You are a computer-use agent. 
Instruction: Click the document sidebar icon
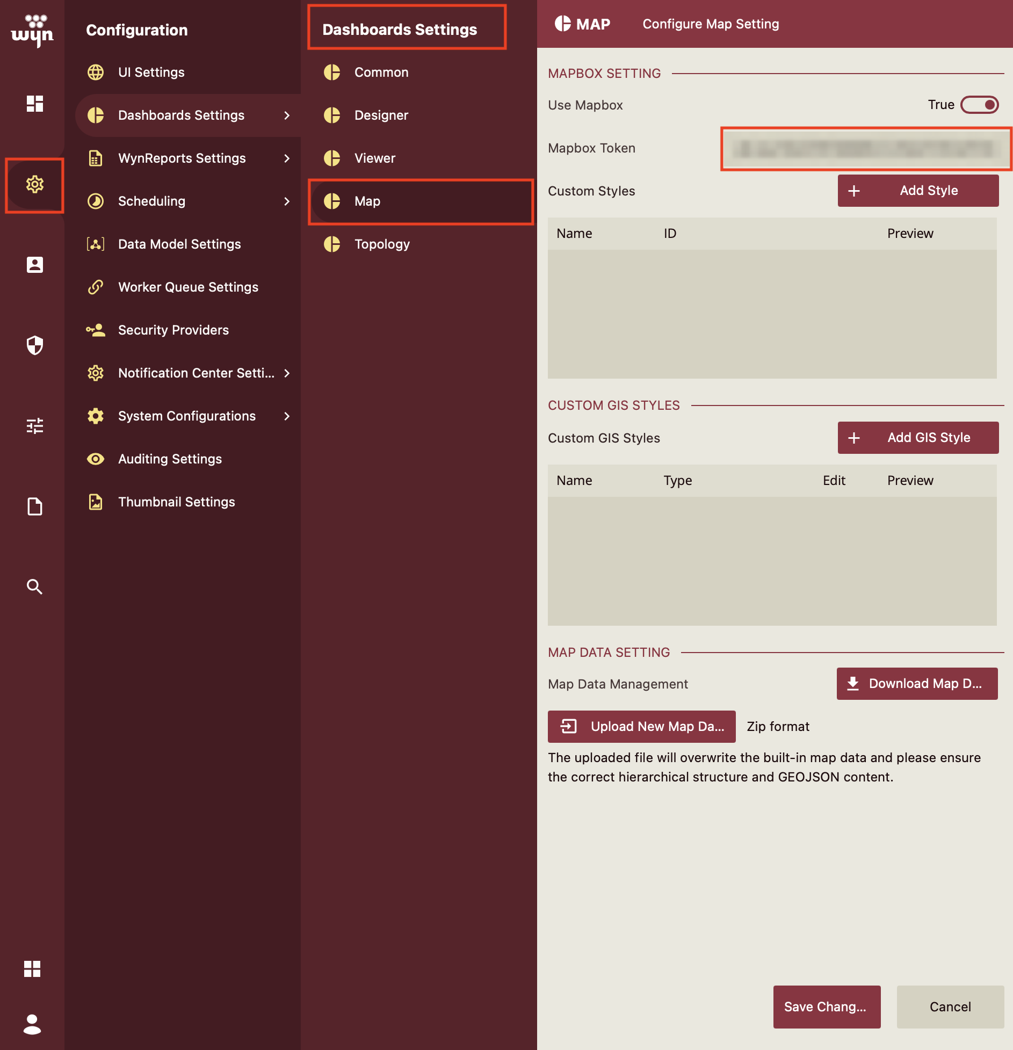coord(34,506)
